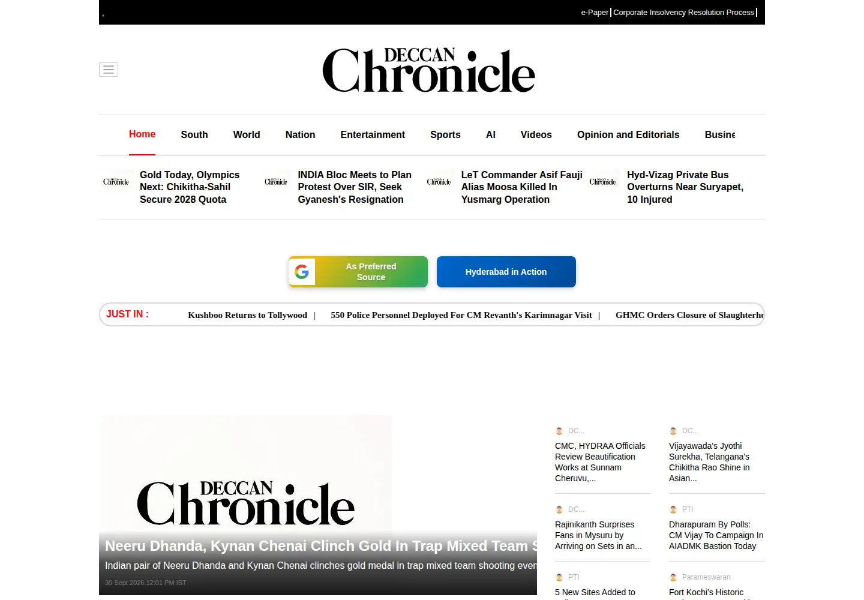Open the AI section
Image resolution: width=864 pixels, height=600 pixels.
coord(491,135)
